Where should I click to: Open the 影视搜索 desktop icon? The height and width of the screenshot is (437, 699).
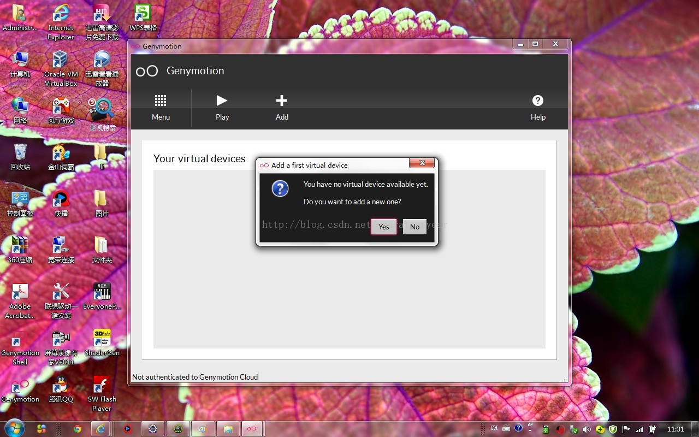(102, 115)
